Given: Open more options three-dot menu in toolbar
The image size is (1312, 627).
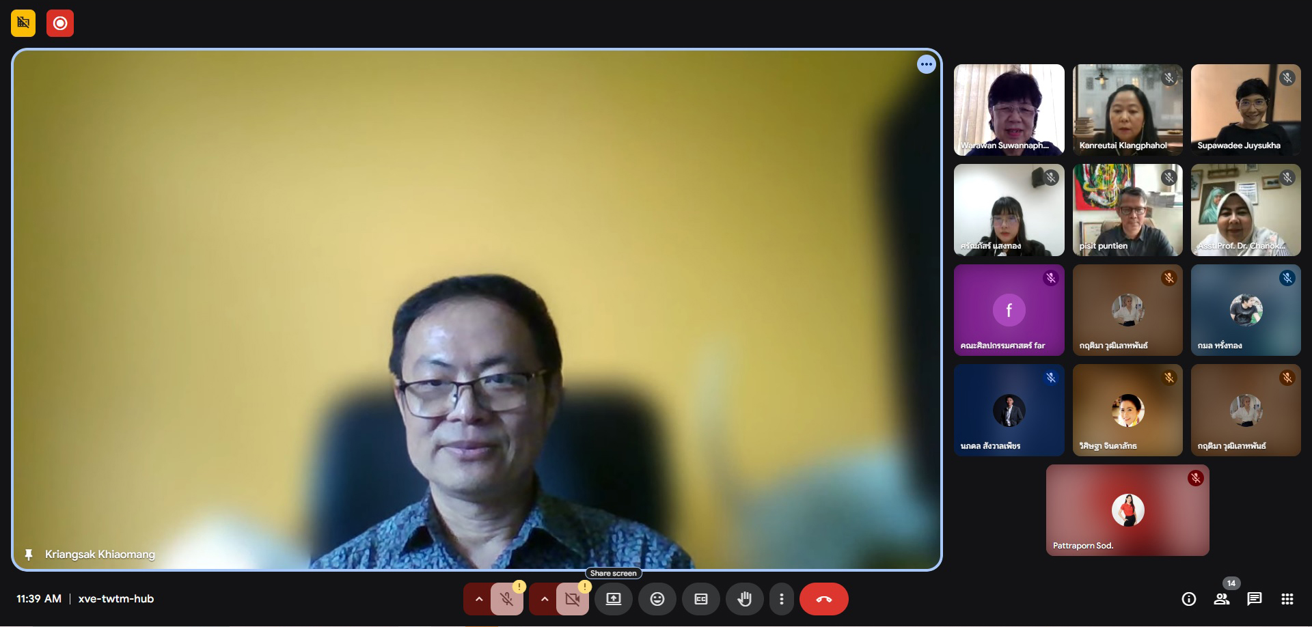Looking at the screenshot, I should pos(781,599).
